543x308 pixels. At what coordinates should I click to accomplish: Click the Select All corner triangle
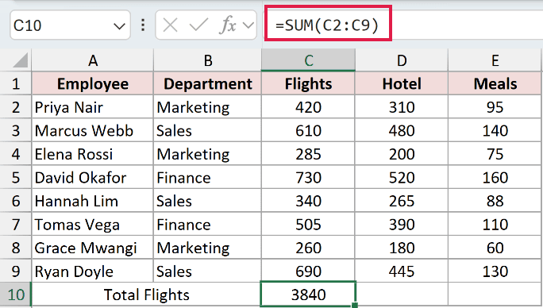(20, 60)
